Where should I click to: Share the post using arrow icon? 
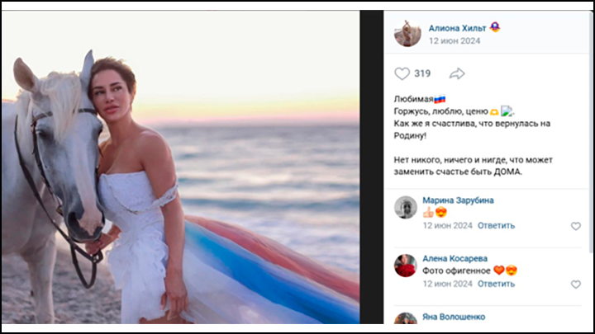click(x=457, y=73)
